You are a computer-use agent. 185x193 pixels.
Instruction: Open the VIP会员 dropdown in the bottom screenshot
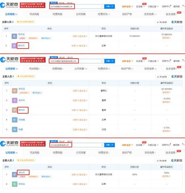pos(127,145)
